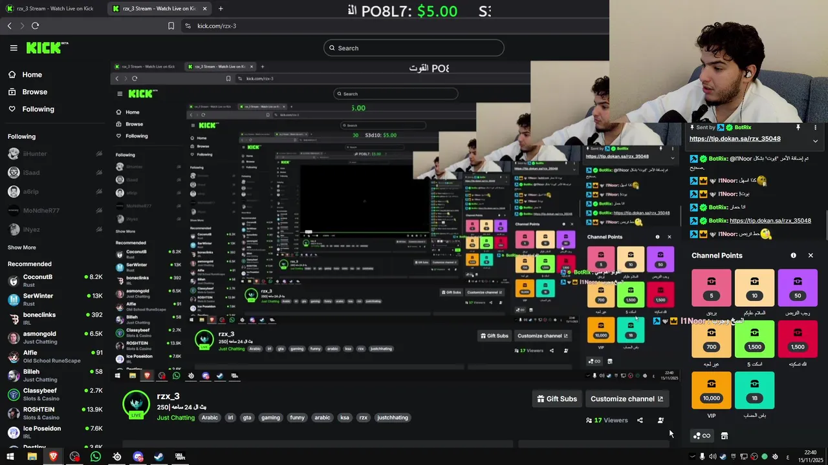The height and width of the screenshot is (465, 828).
Task: Open followed channel a6rip
Action: [x=55, y=192]
